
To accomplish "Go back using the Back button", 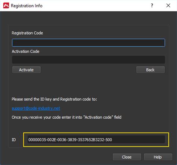I will (x=150, y=70).
